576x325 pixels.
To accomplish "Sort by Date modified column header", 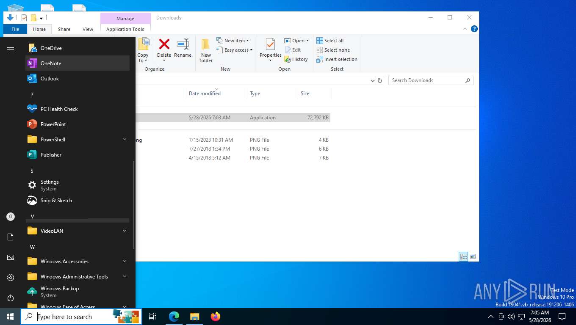I will (216, 94).
